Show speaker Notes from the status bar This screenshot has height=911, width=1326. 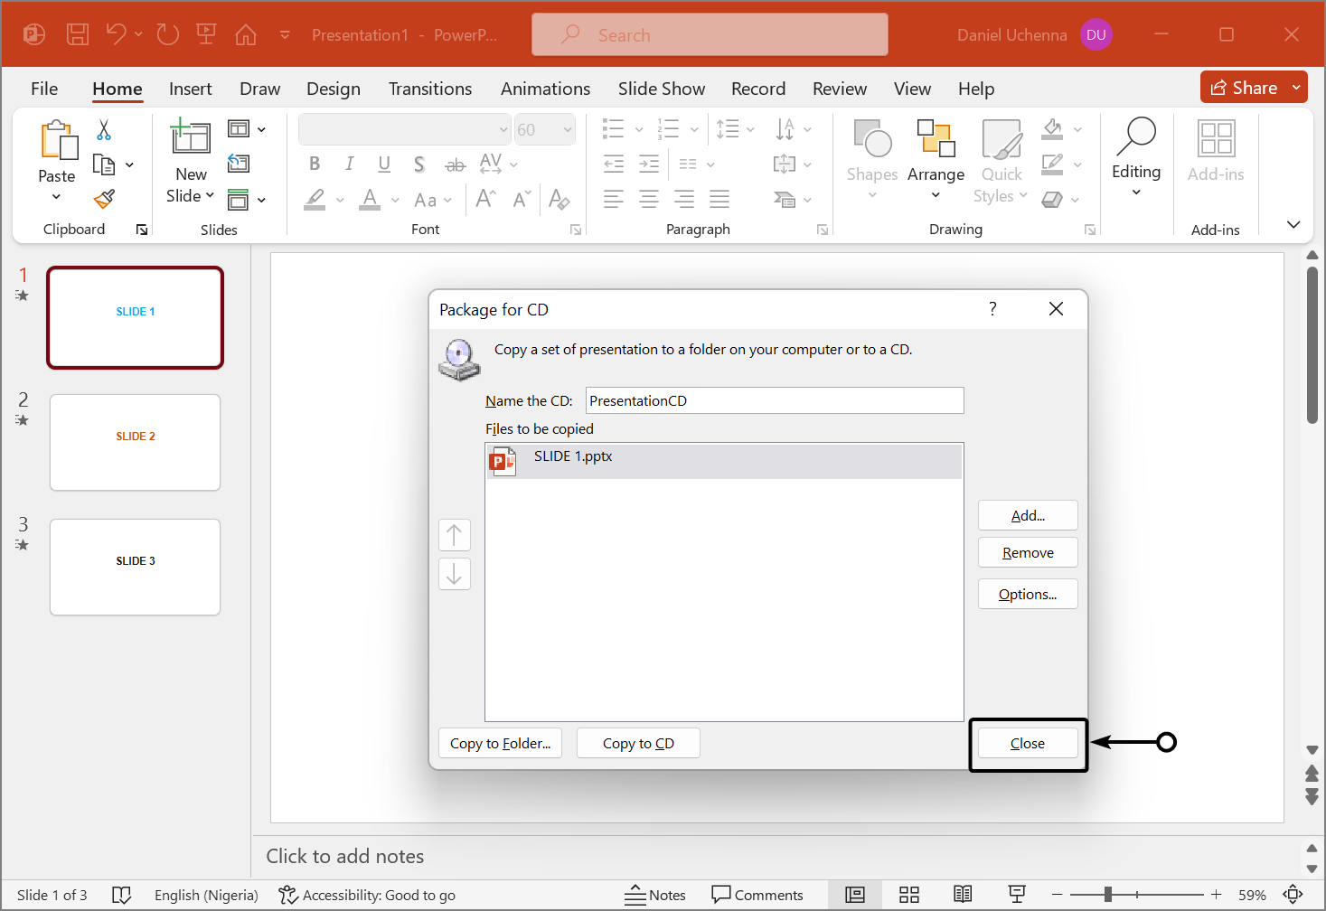[655, 895]
